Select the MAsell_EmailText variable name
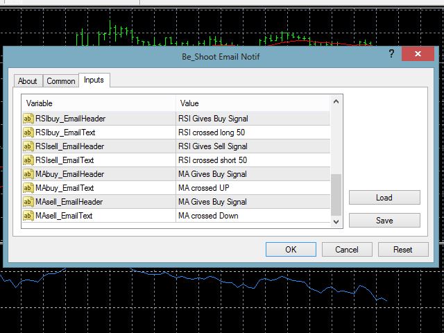 pyautogui.click(x=64, y=216)
